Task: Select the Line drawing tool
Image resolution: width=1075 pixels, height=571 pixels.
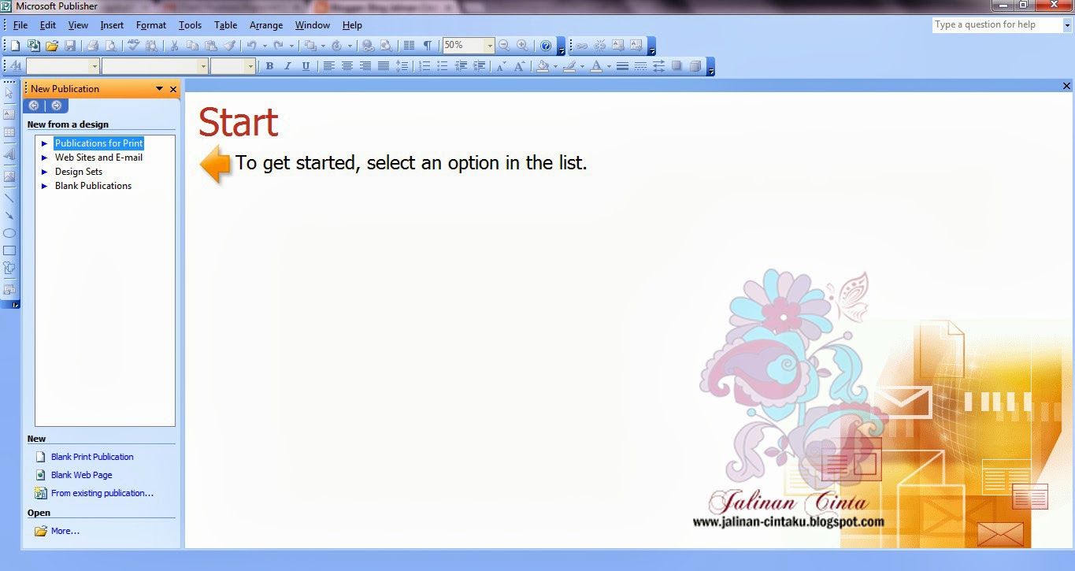Action: point(9,198)
